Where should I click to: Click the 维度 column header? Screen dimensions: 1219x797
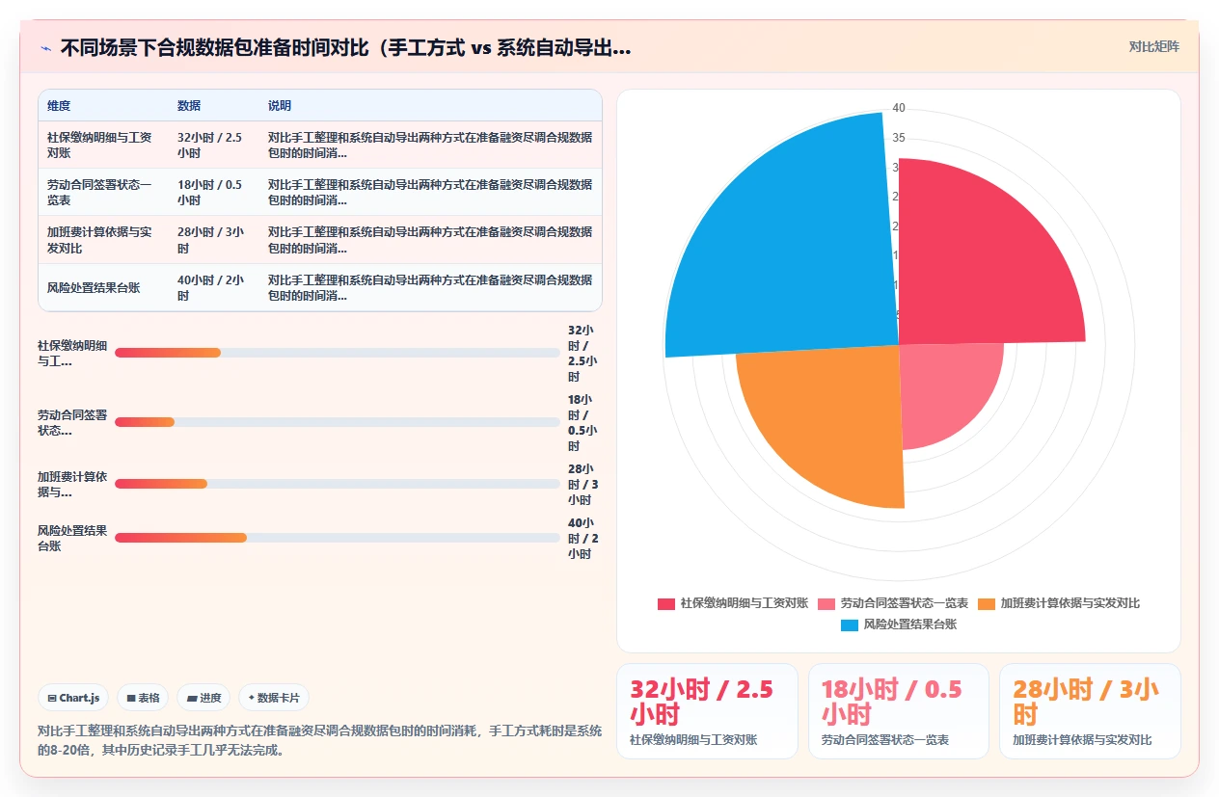click(x=59, y=106)
